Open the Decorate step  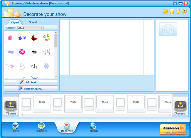point(67,127)
